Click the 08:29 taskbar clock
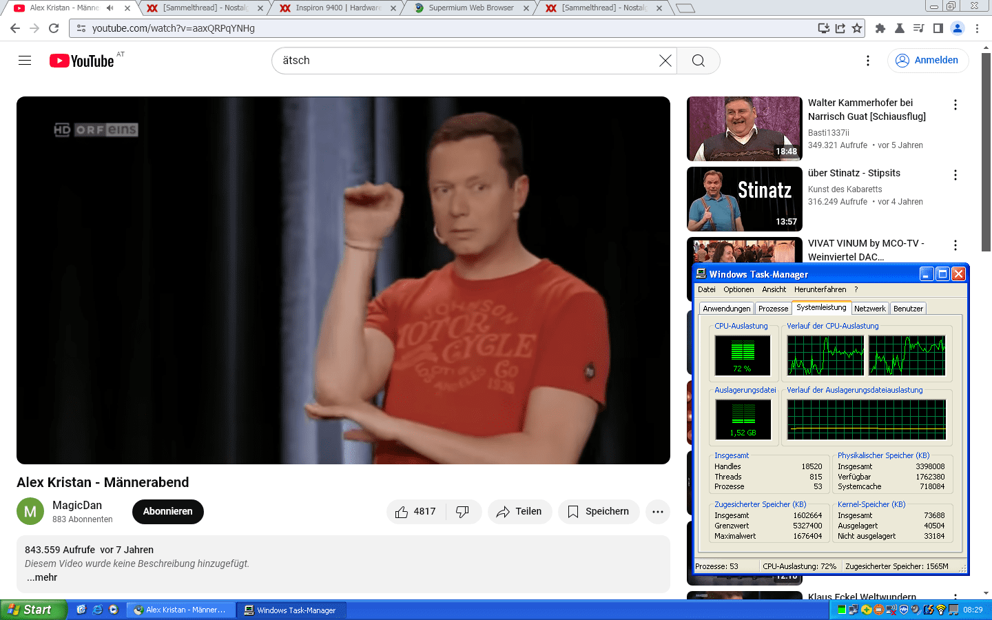The image size is (992, 620). click(973, 610)
